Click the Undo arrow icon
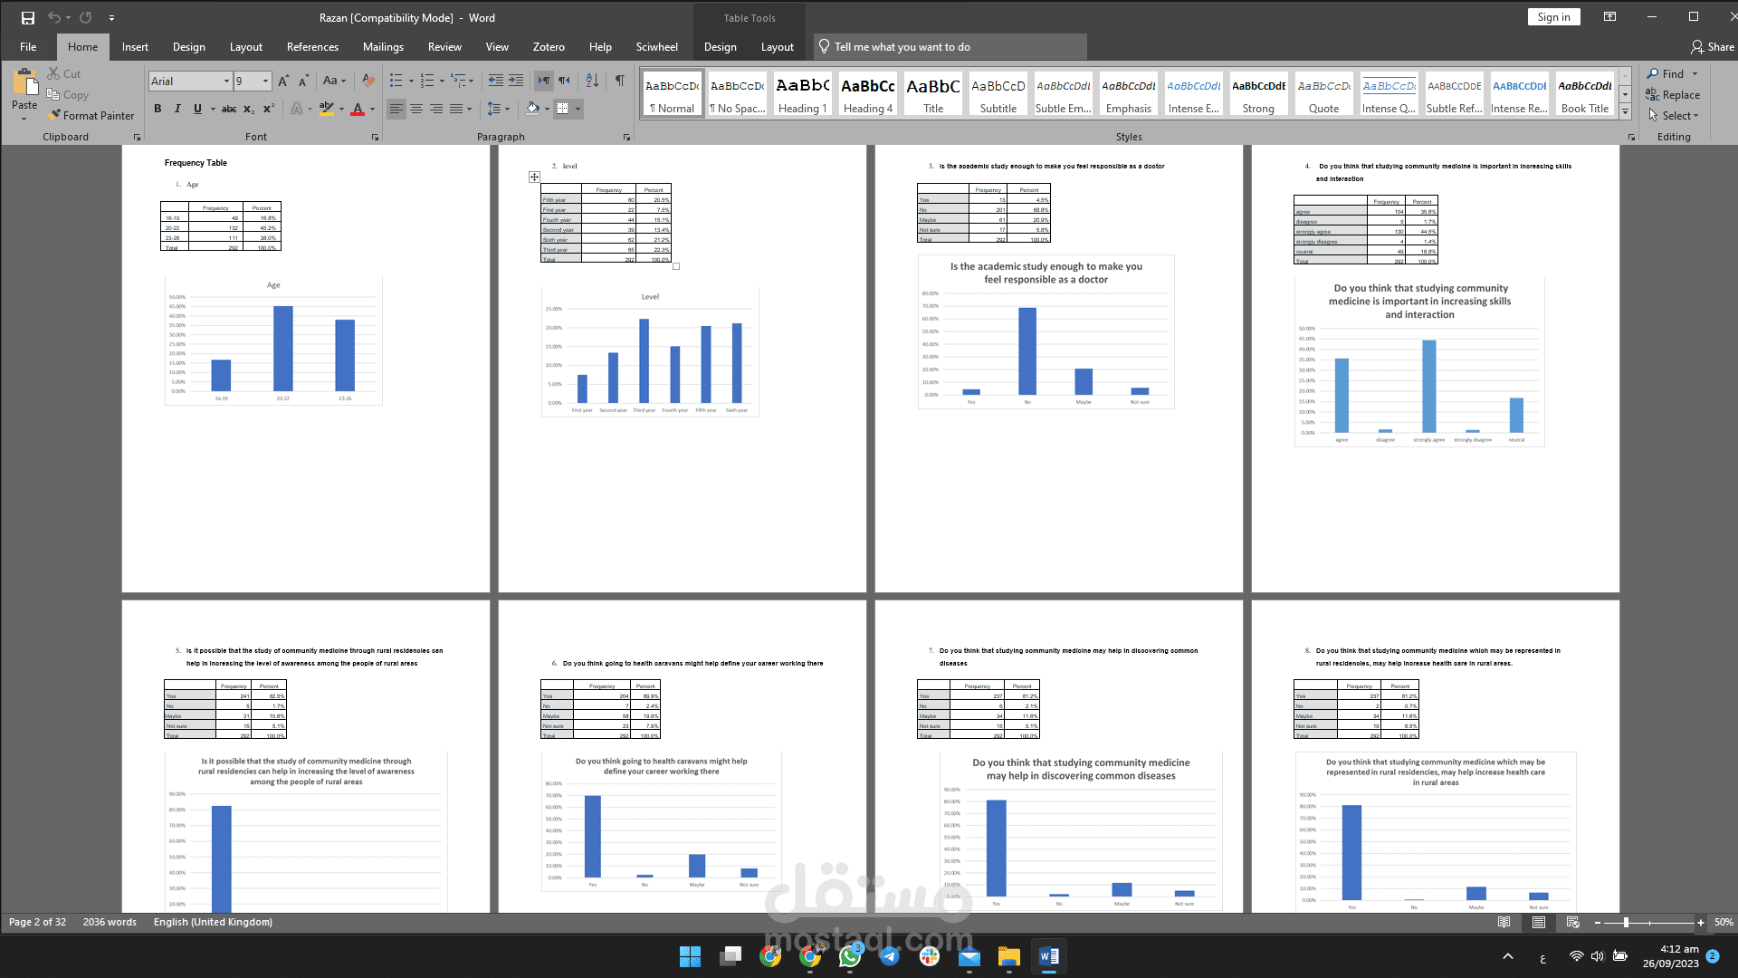This screenshot has height=978, width=1738. coord(54,17)
